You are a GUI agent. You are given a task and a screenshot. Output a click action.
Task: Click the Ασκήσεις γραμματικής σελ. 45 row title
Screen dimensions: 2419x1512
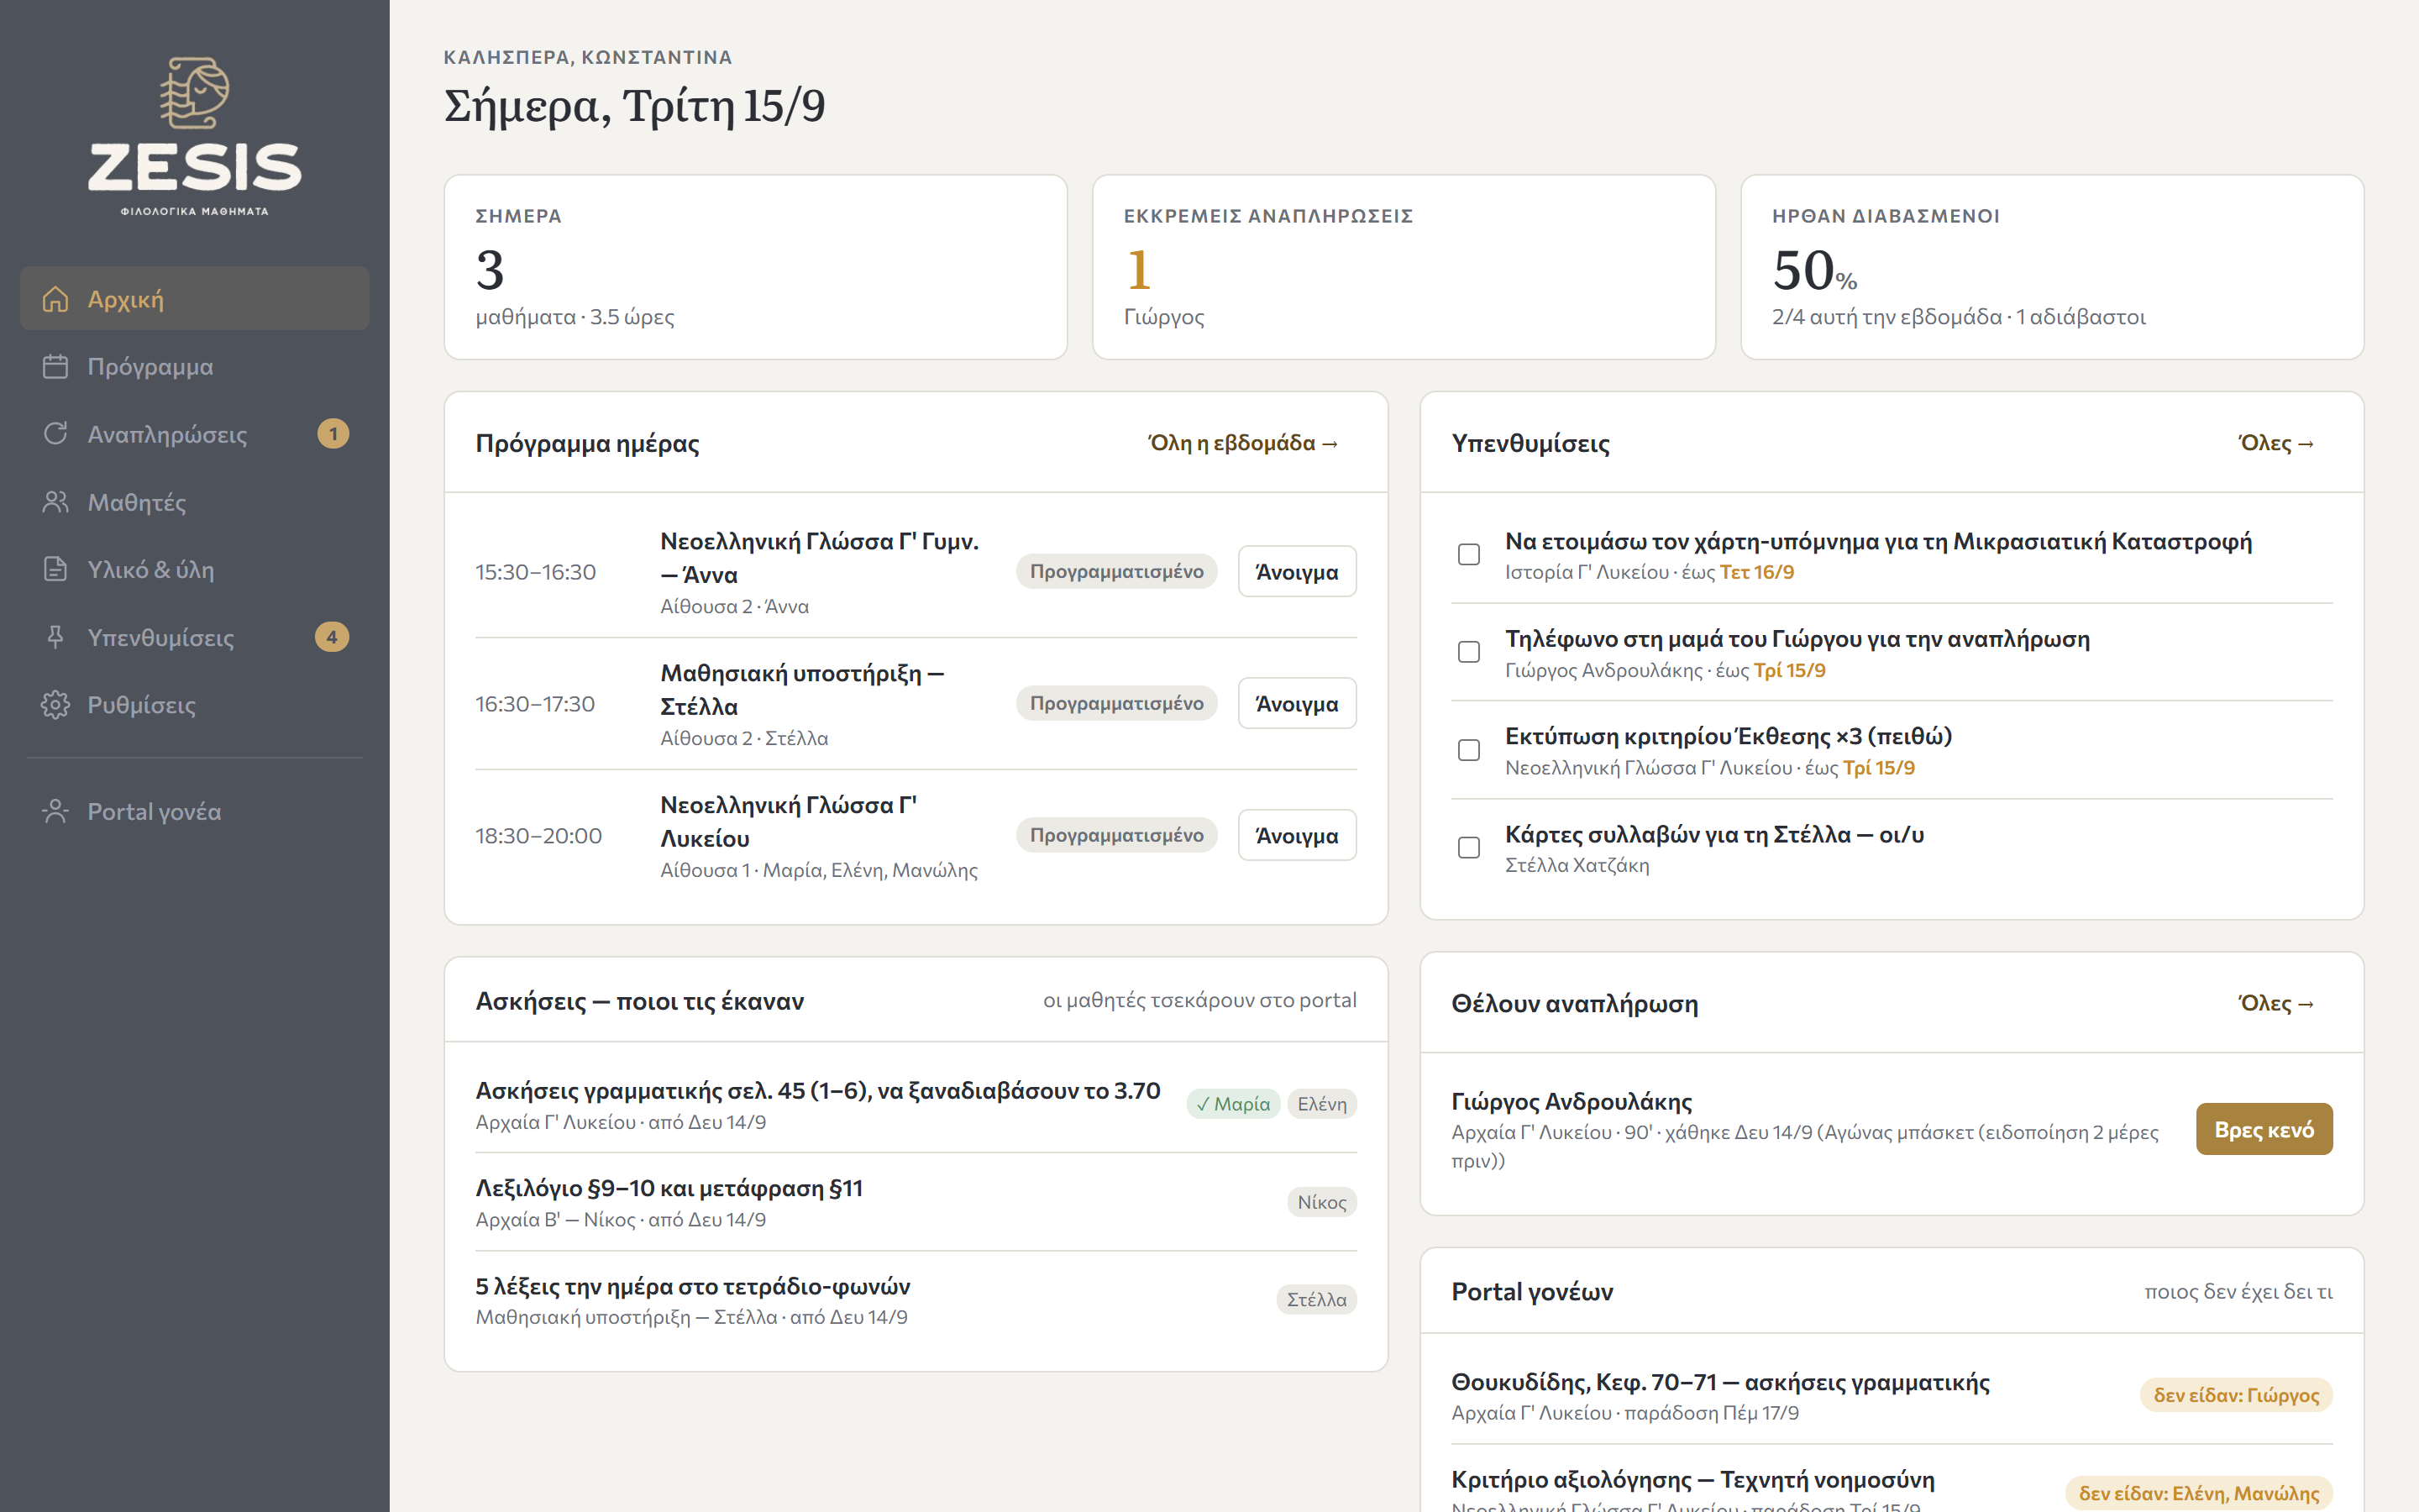point(817,1091)
